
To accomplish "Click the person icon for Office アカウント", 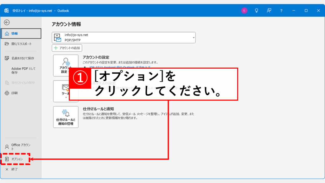I will point(7,147).
